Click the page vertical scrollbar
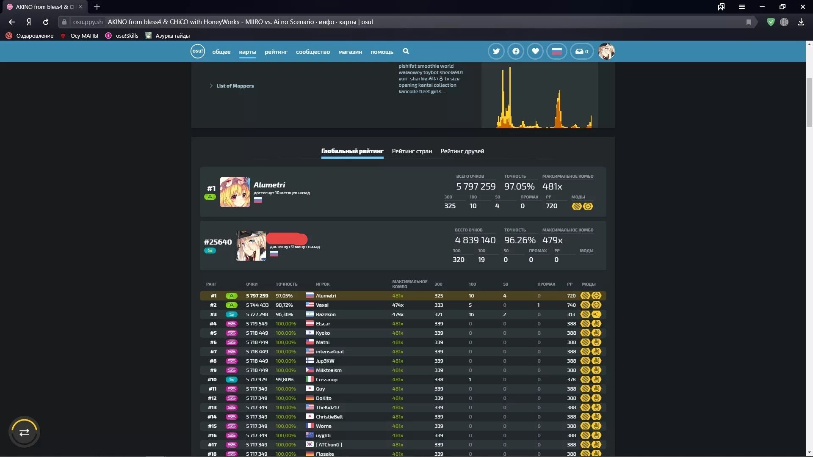 point(809,102)
